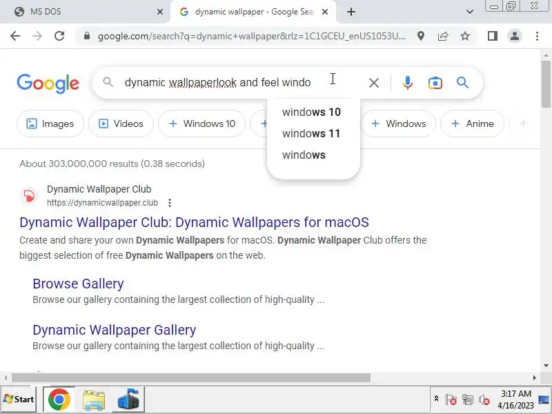552x414 pixels.
Task: Open the Windows Start menu
Action: pyautogui.click(x=19, y=400)
